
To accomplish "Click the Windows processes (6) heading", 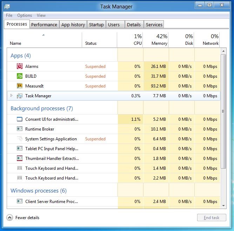I will (39, 191).
